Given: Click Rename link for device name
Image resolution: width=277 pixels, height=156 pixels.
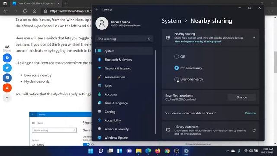Looking at the screenshot, I should point(250,113).
